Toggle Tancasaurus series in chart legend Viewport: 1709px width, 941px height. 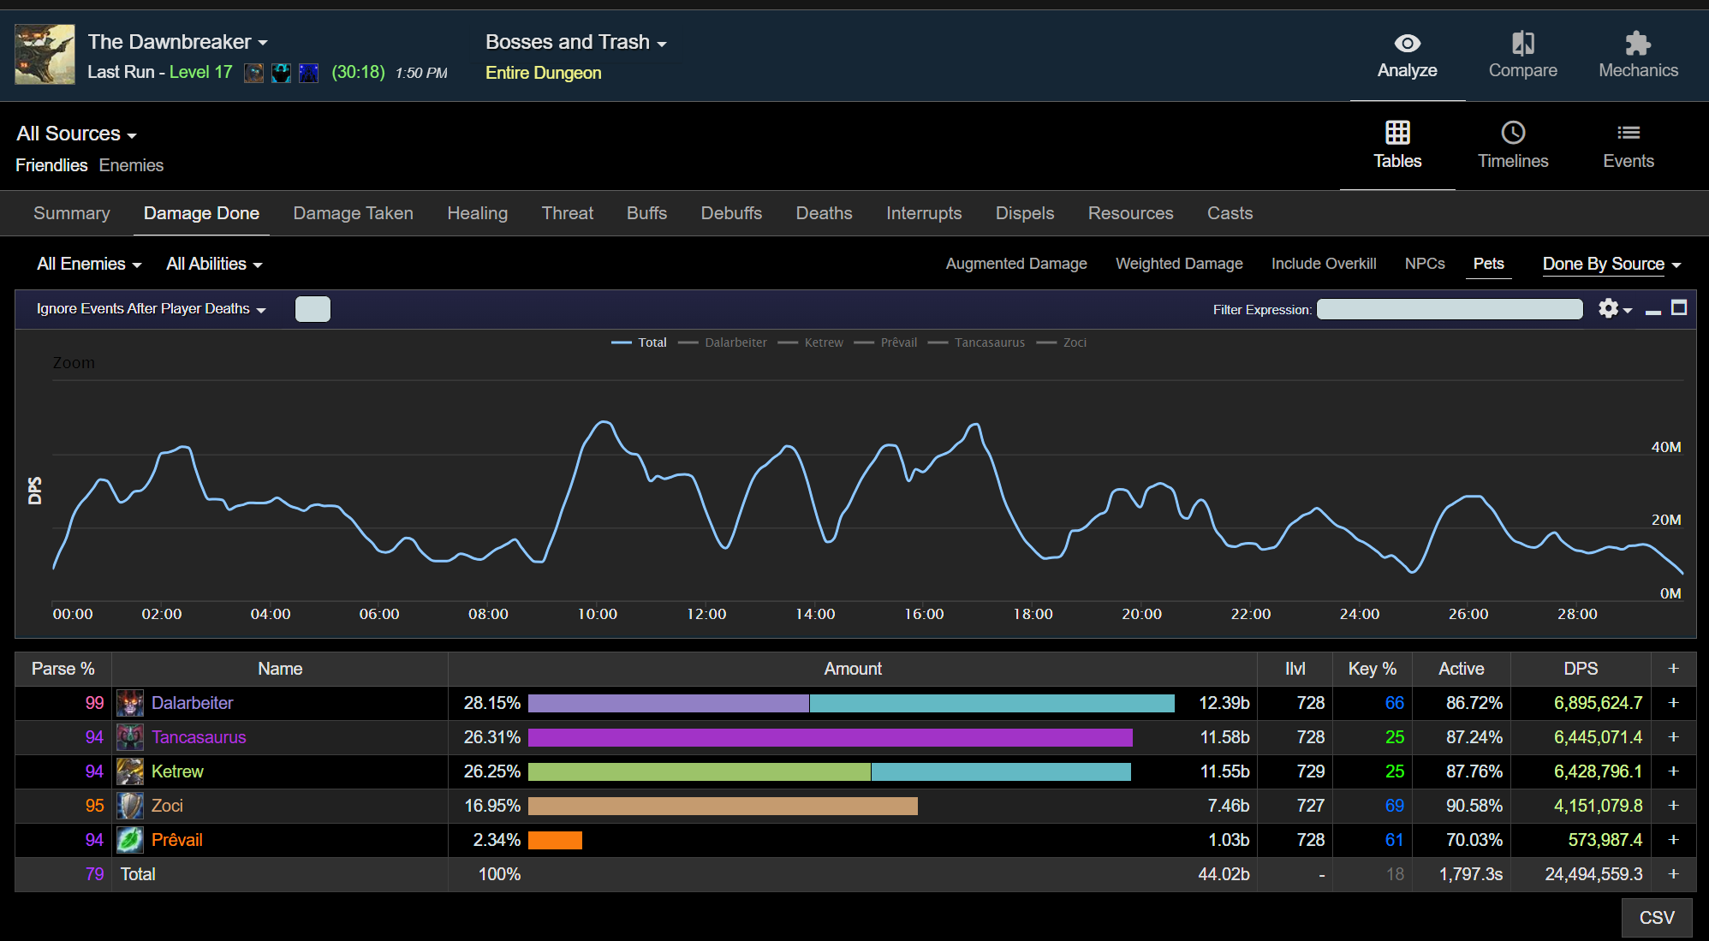[989, 342]
